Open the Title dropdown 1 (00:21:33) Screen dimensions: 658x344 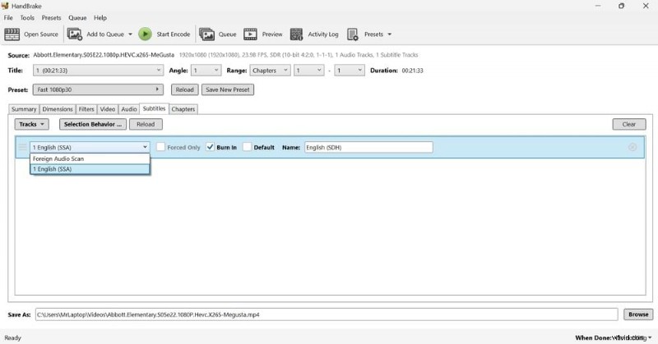click(x=98, y=71)
